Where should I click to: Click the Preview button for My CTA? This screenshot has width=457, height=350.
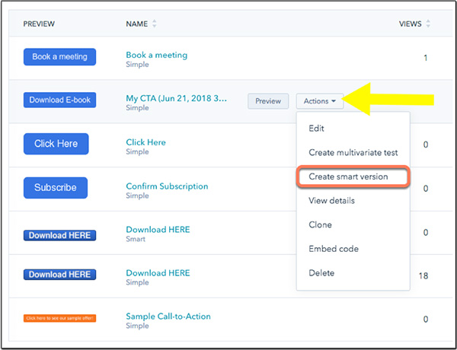coord(268,101)
